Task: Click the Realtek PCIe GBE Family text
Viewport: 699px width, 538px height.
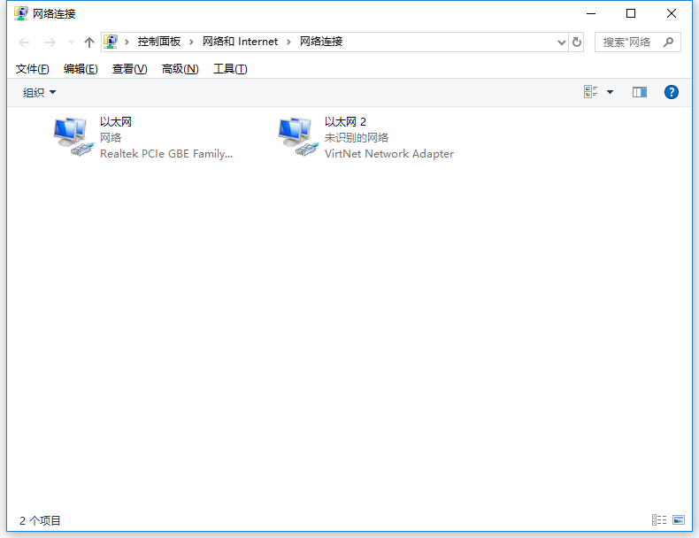Action: [x=166, y=154]
